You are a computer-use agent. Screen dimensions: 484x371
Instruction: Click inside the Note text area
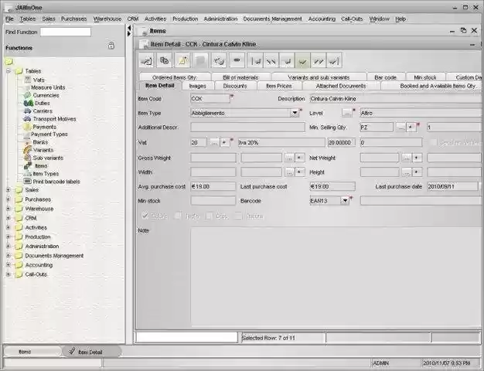[x=336, y=277]
